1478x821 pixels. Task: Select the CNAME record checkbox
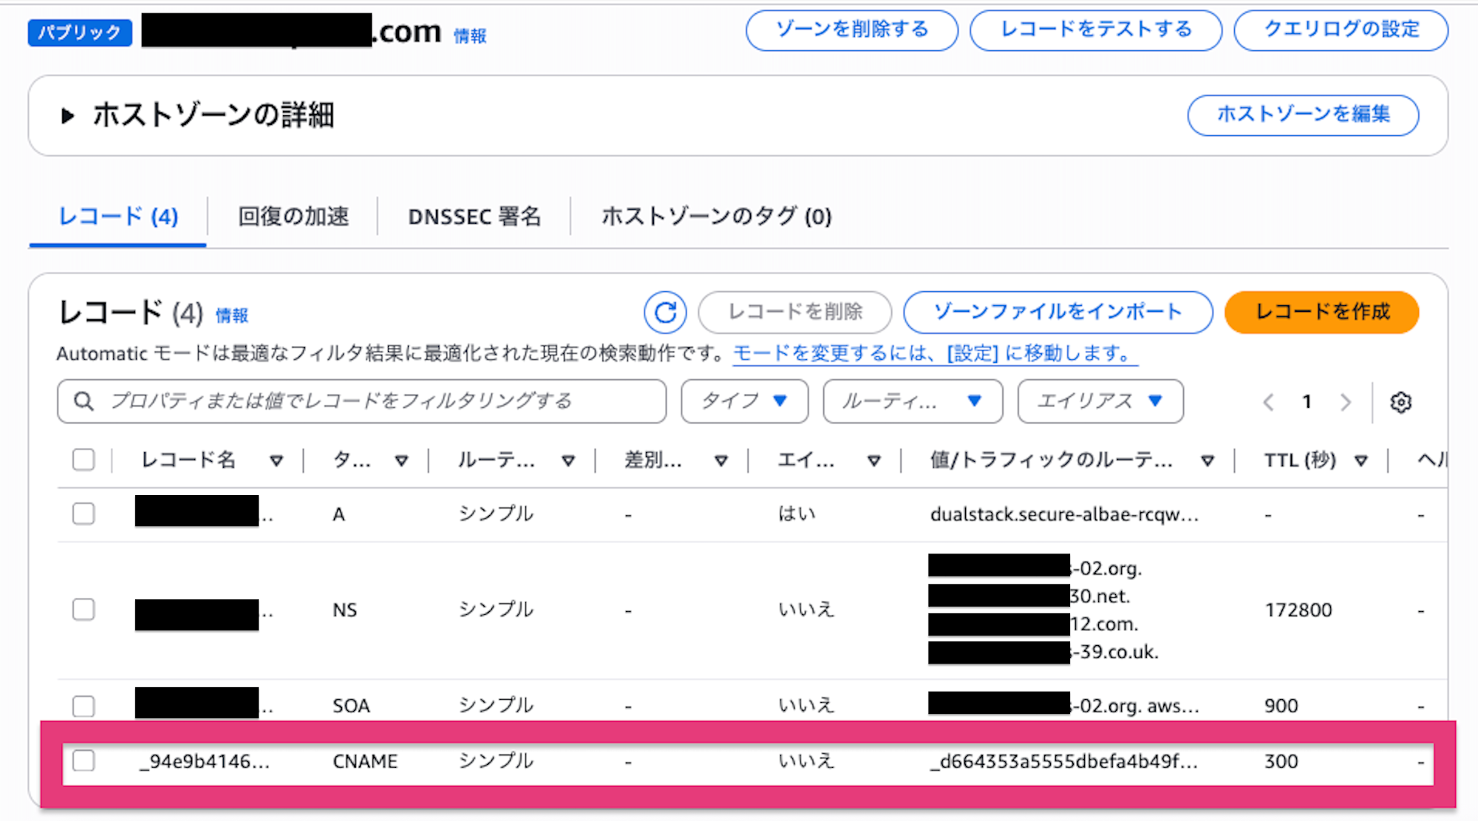coord(84,760)
